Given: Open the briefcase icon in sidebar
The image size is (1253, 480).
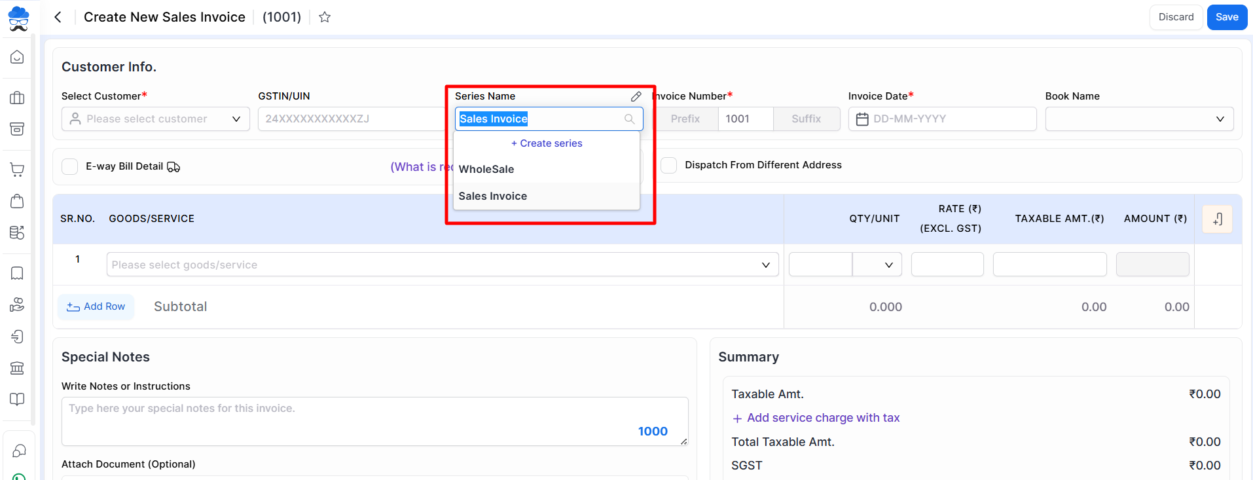Looking at the screenshot, I should tap(18, 98).
